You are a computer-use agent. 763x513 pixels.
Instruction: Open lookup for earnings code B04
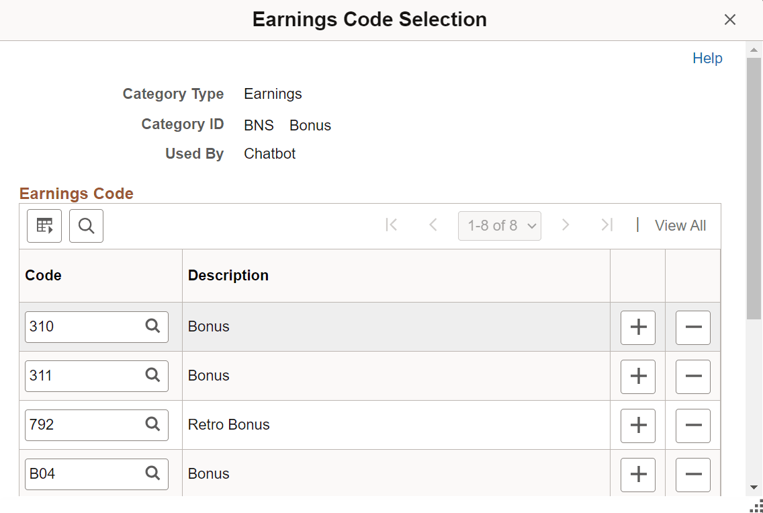pos(152,474)
